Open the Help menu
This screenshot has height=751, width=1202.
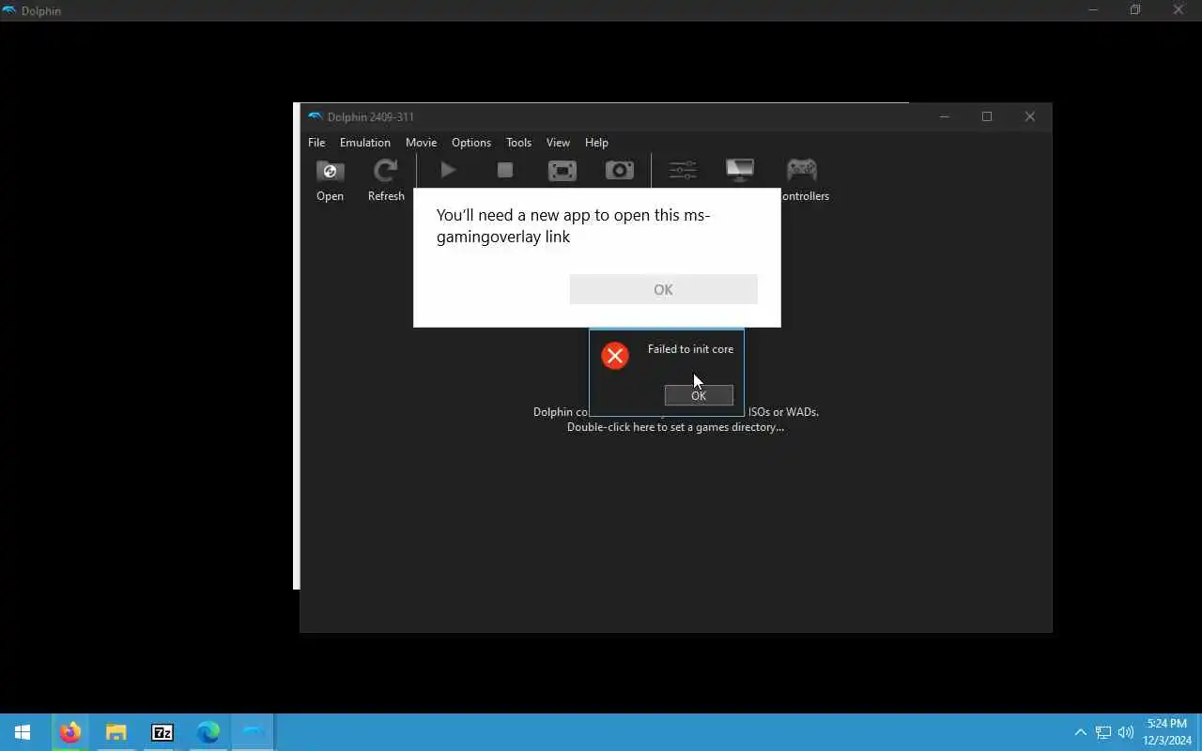click(596, 143)
